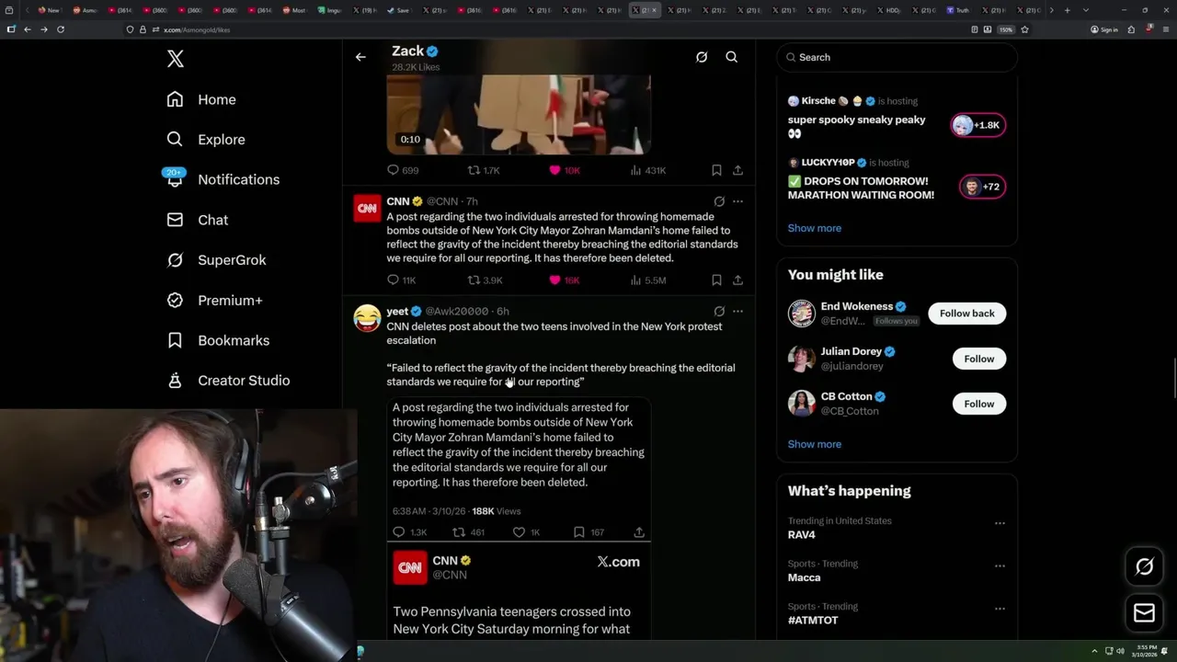Image resolution: width=1177 pixels, height=662 pixels.
Task: Follow Julian Dorey
Action: tap(978, 359)
